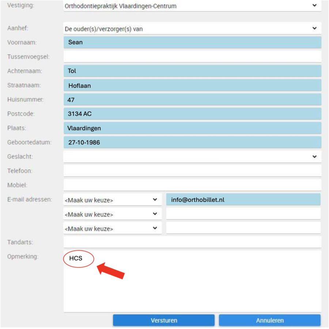The image size is (329, 329).
Task: Edit the Huisnummer field showing 47
Action: [x=192, y=99]
